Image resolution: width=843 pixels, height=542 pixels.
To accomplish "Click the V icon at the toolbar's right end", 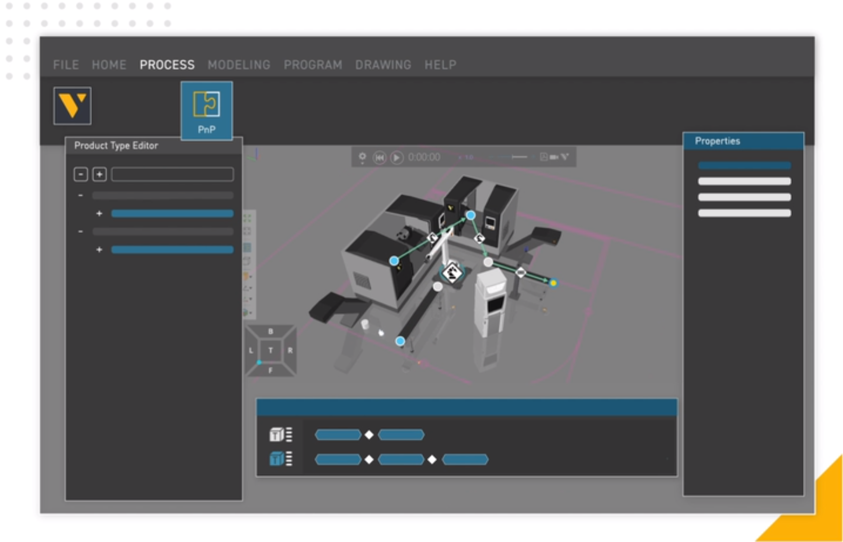I will click(x=565, y=157).
